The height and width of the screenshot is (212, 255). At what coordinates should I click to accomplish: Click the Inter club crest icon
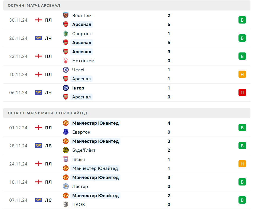(66, 88)
